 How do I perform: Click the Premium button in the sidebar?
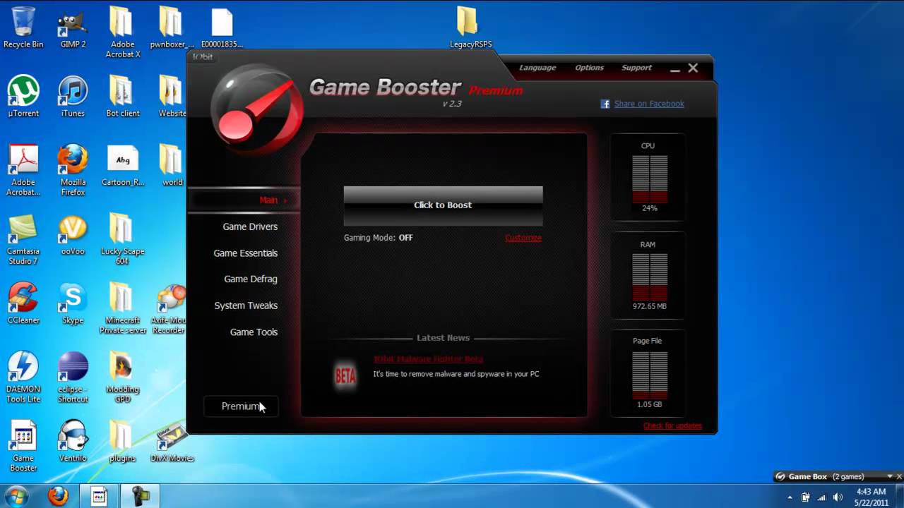[241, 406]
